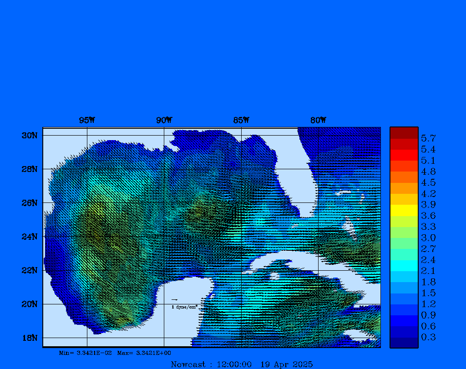Pick the dark red top color bar band
Viewport: 466px width, 369px height.
[x=404, y=133]
